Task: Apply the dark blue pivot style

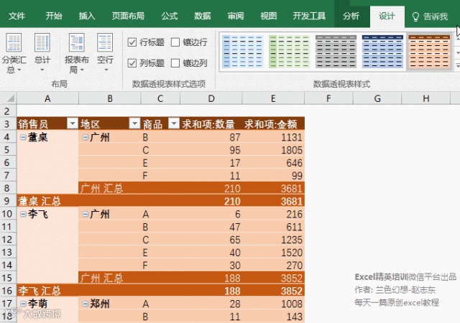Action: (382, 51)
